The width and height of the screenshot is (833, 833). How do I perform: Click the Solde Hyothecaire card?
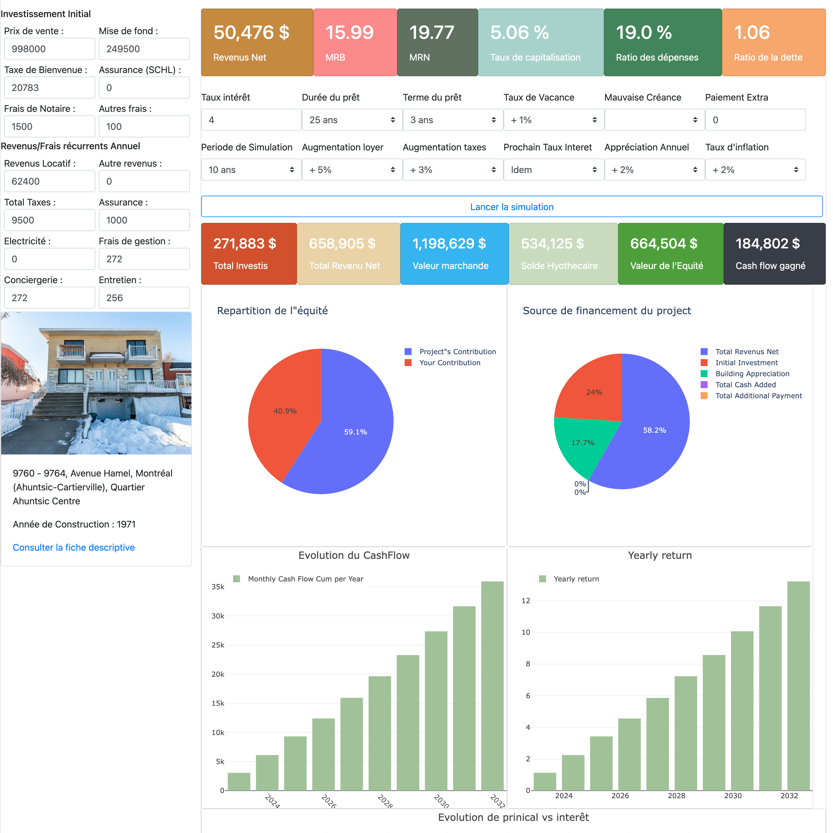[563, 254]
